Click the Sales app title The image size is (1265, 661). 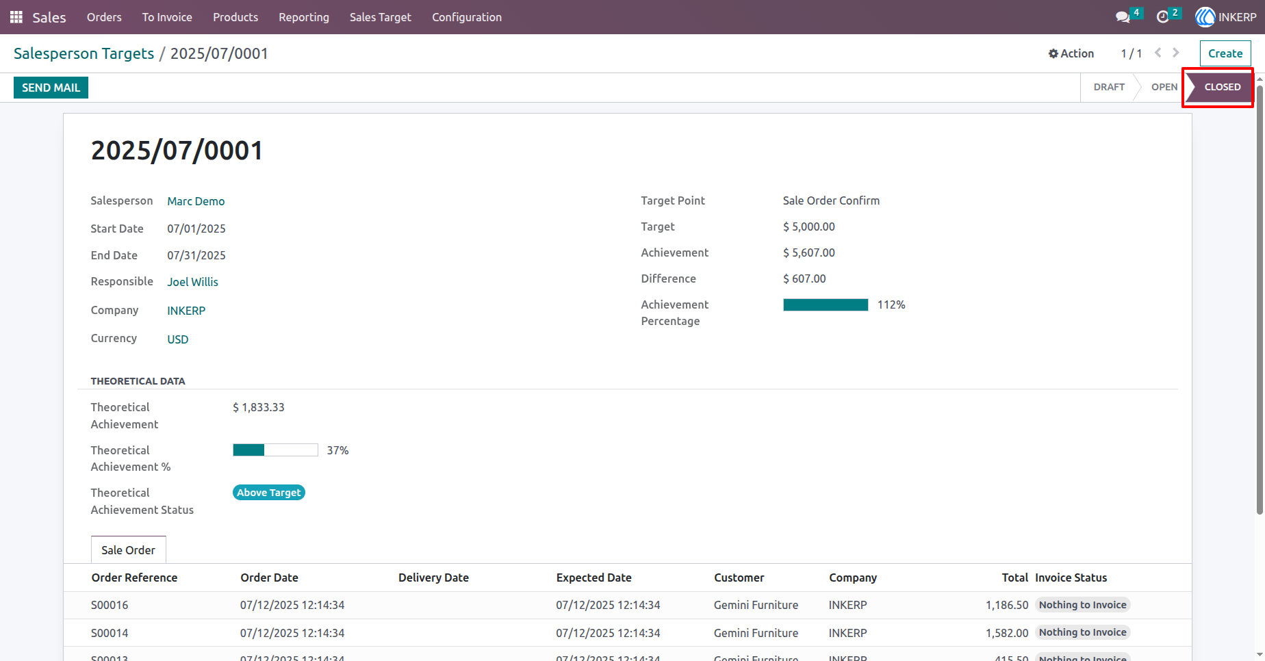[49, 17]
